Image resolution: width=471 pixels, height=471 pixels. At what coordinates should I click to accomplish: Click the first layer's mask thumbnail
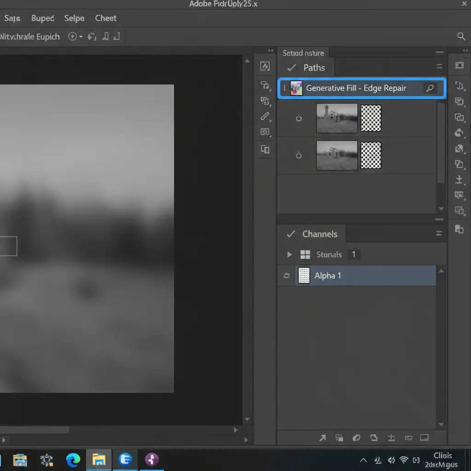(x=371, y=118)
